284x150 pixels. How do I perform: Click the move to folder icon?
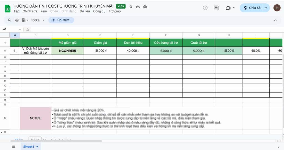(138, 6)
